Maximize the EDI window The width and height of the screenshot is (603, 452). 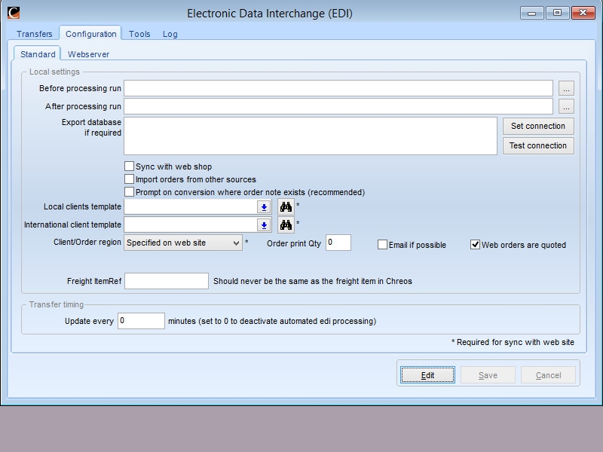point(557,13)
